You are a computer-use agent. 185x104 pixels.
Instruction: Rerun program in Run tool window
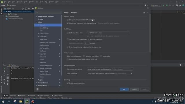4,68
